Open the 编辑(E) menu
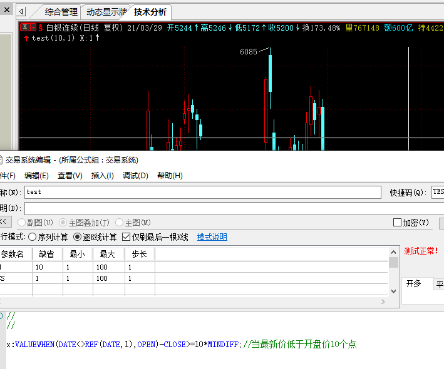444x369 pixels. pyautogui.click(x=36, y=176)
